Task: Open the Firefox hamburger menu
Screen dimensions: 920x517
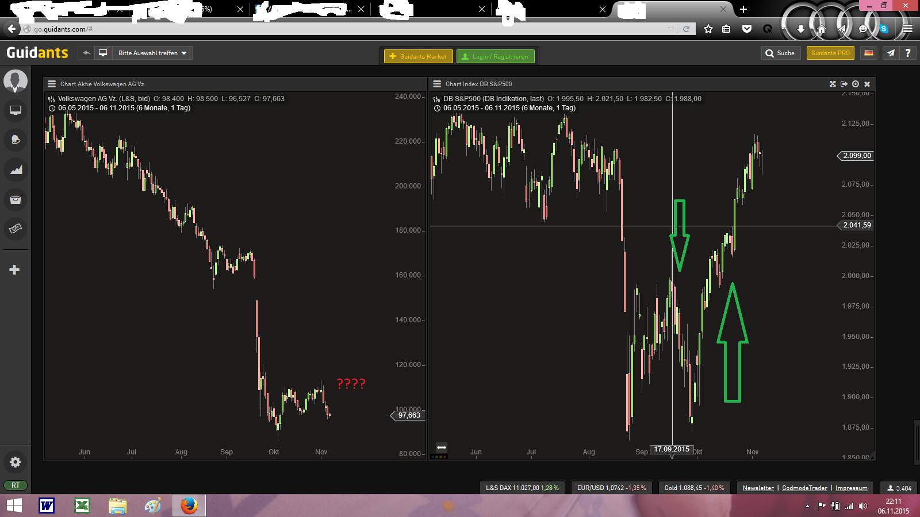Action: (908, 29)
